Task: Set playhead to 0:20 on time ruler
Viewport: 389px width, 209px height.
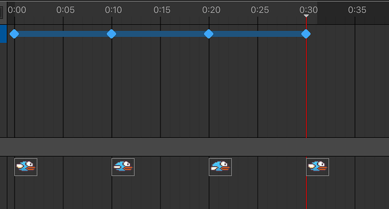Action: coord(211,10)
